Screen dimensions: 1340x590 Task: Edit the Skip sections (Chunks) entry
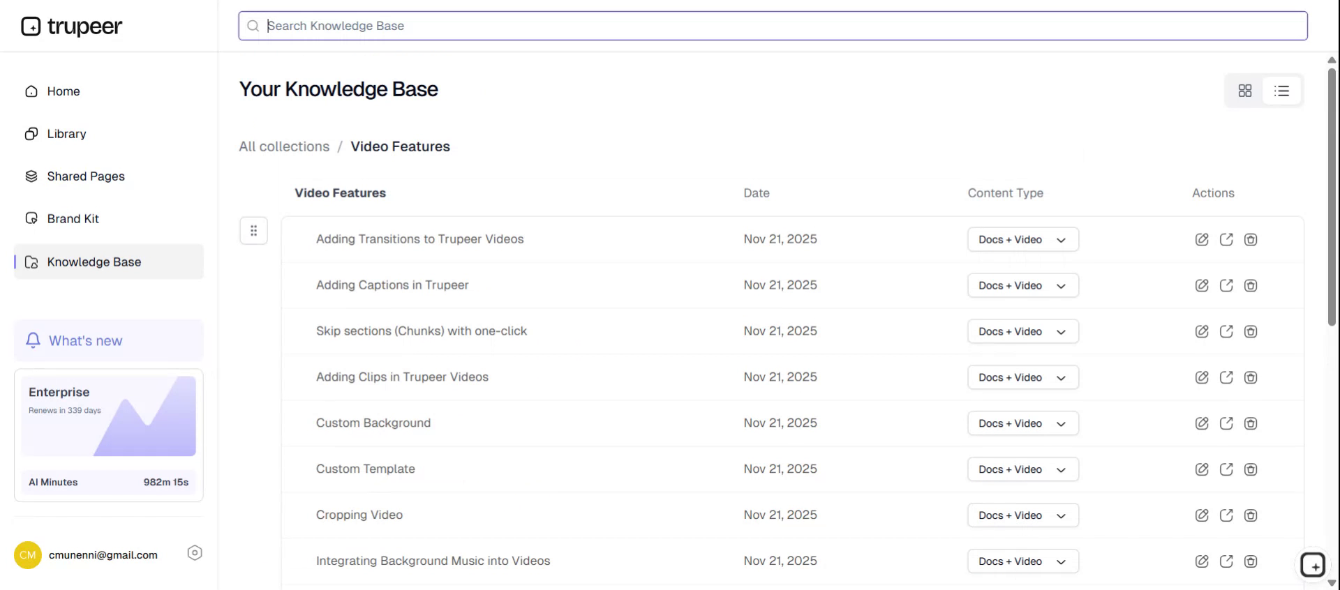(x=1202, y=331)
